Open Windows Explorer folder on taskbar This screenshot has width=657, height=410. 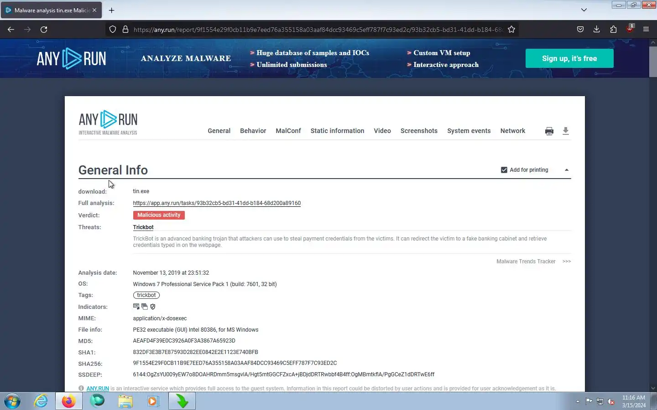click(125, 401)
